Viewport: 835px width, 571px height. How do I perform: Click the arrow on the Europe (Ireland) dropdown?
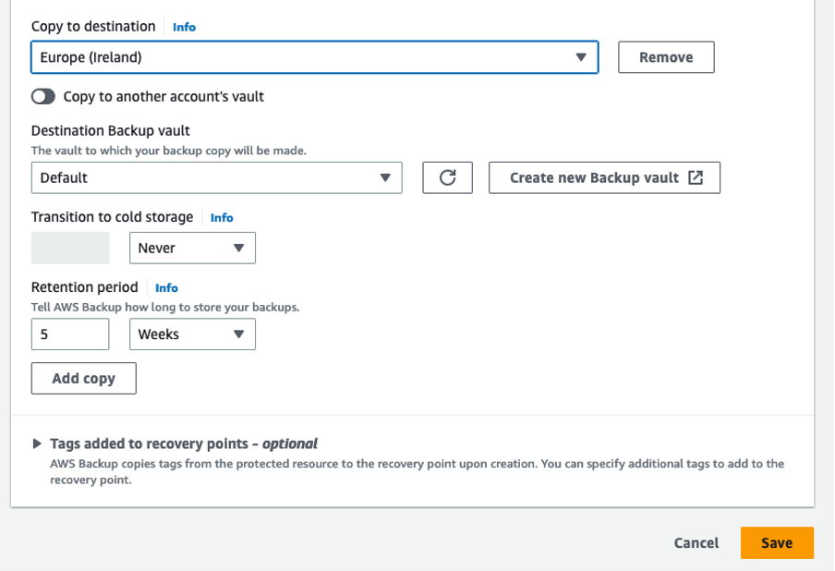pyautogui.click(x=580, y=57)
